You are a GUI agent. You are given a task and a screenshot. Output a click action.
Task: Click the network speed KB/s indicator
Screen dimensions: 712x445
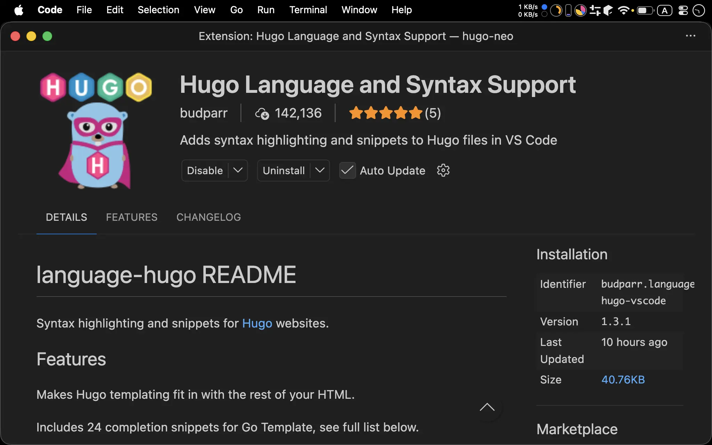point(528,10)
